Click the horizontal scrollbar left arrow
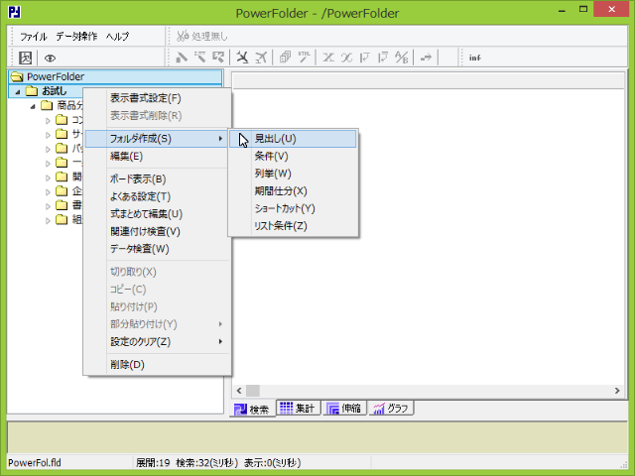 239,391
